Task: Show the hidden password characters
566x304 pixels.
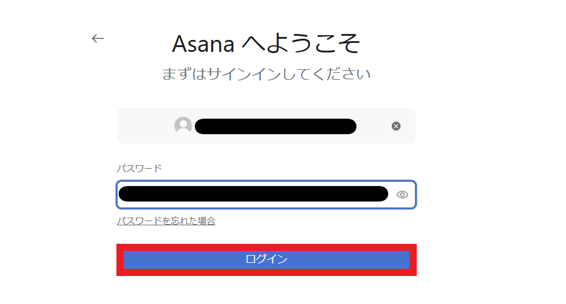Action: (402, 194)
